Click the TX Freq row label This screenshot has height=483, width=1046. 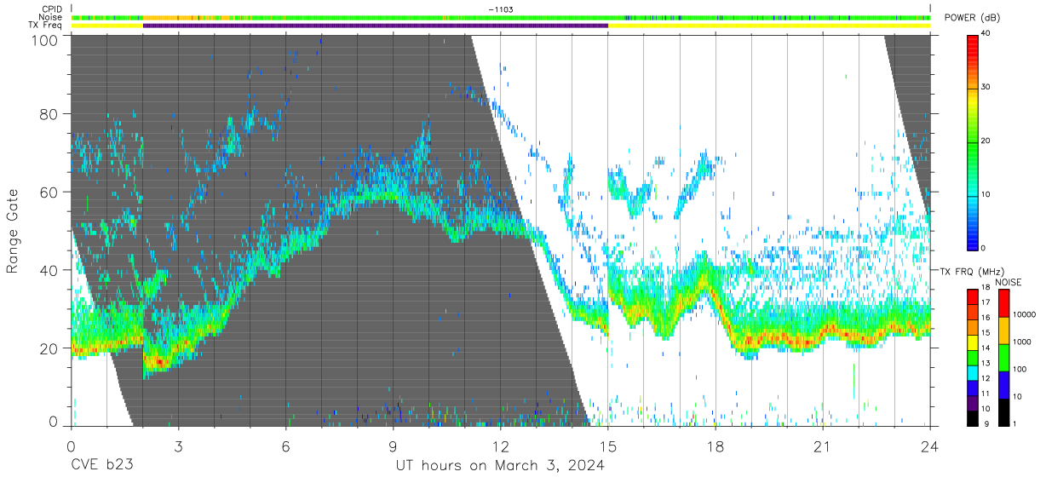[x=45, y=26]
